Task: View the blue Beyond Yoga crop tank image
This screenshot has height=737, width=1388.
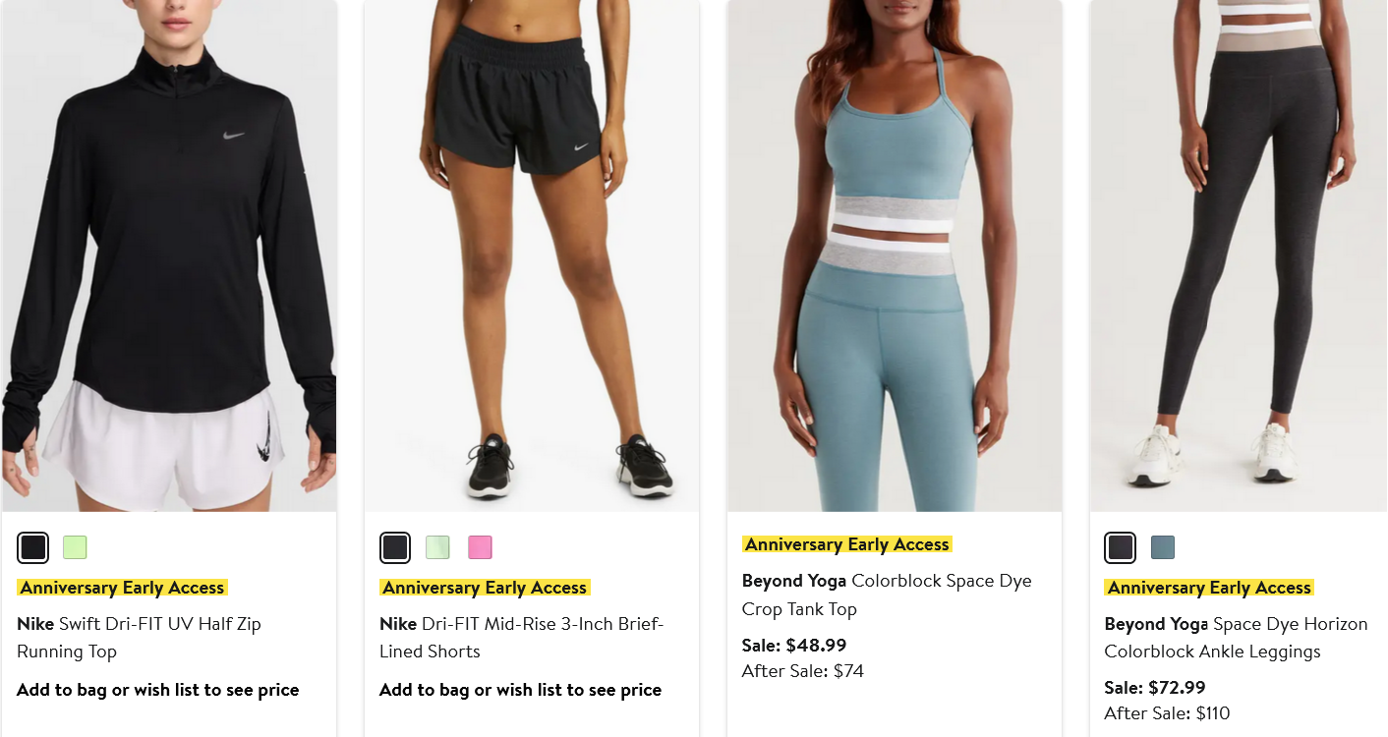Action: coord(895,255)
